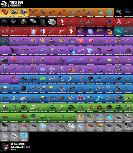Image resolution: width=133 pixels, height=153 pixels.
Task: Open the cat avatar profile picture
Action: 5,147
